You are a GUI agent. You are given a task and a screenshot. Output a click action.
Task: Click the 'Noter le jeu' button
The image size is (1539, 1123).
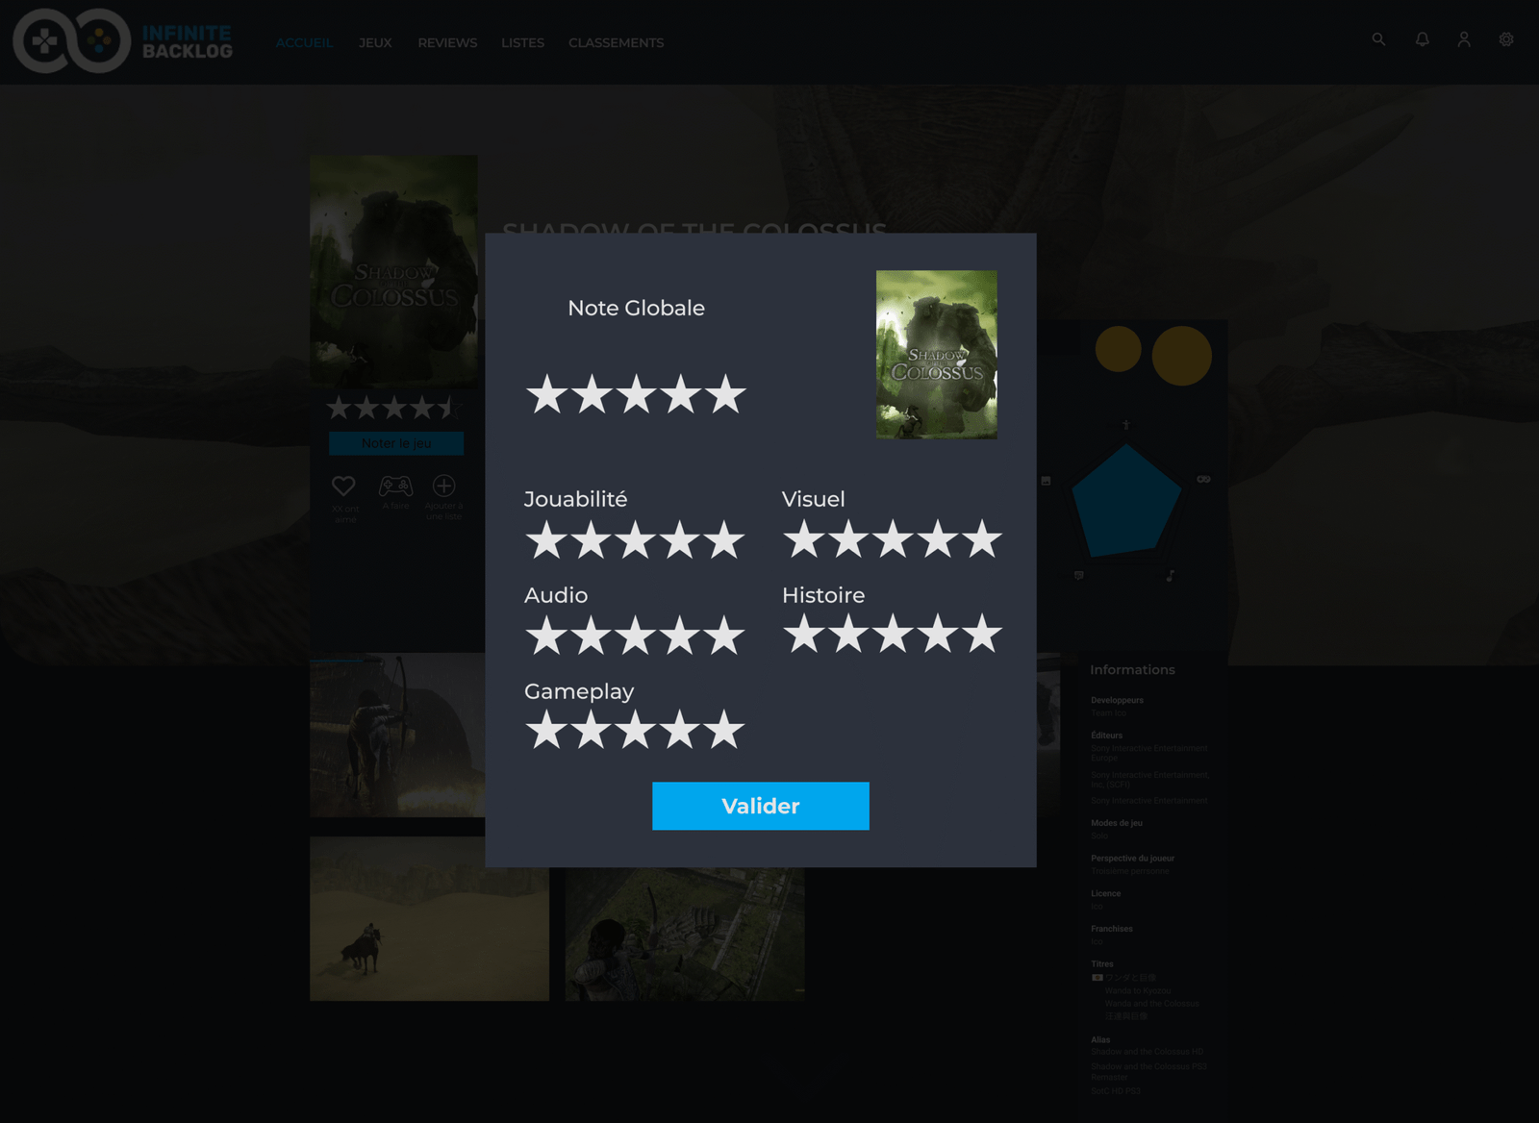[396, 443]
